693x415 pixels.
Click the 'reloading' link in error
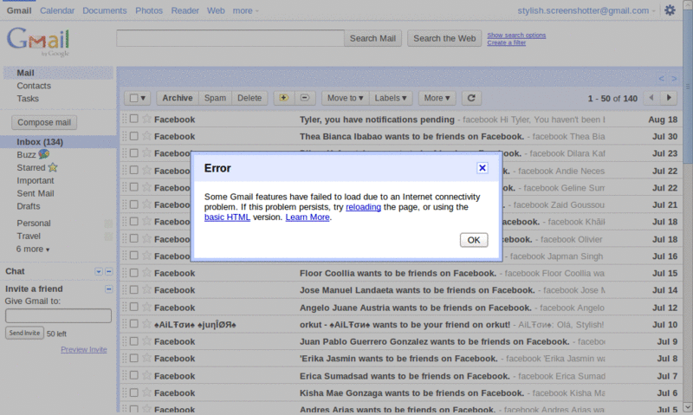pyautogui.click(x=363, y=207)
